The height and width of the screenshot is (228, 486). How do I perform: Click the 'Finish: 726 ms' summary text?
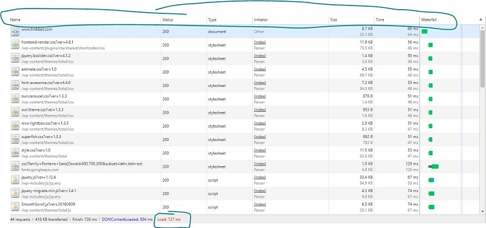(x=84, y=219)
